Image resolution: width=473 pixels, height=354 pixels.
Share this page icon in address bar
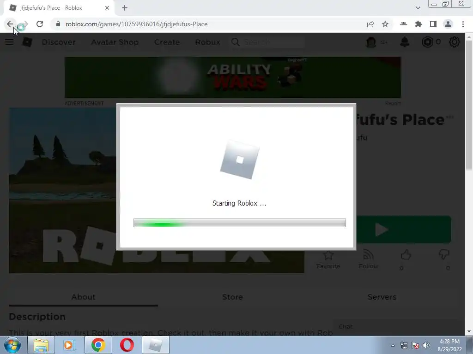(x=370, y=24)
